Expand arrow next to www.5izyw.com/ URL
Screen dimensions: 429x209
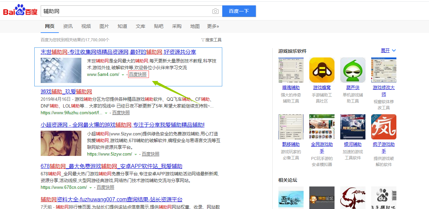136,154
